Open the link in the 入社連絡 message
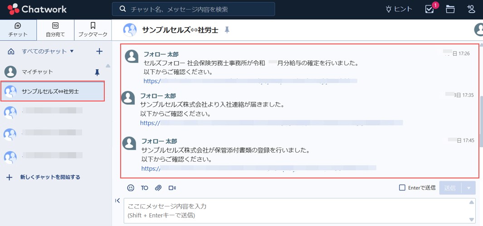Image resolution: width=483 pixels, height=226 pixels. [271, 123]
